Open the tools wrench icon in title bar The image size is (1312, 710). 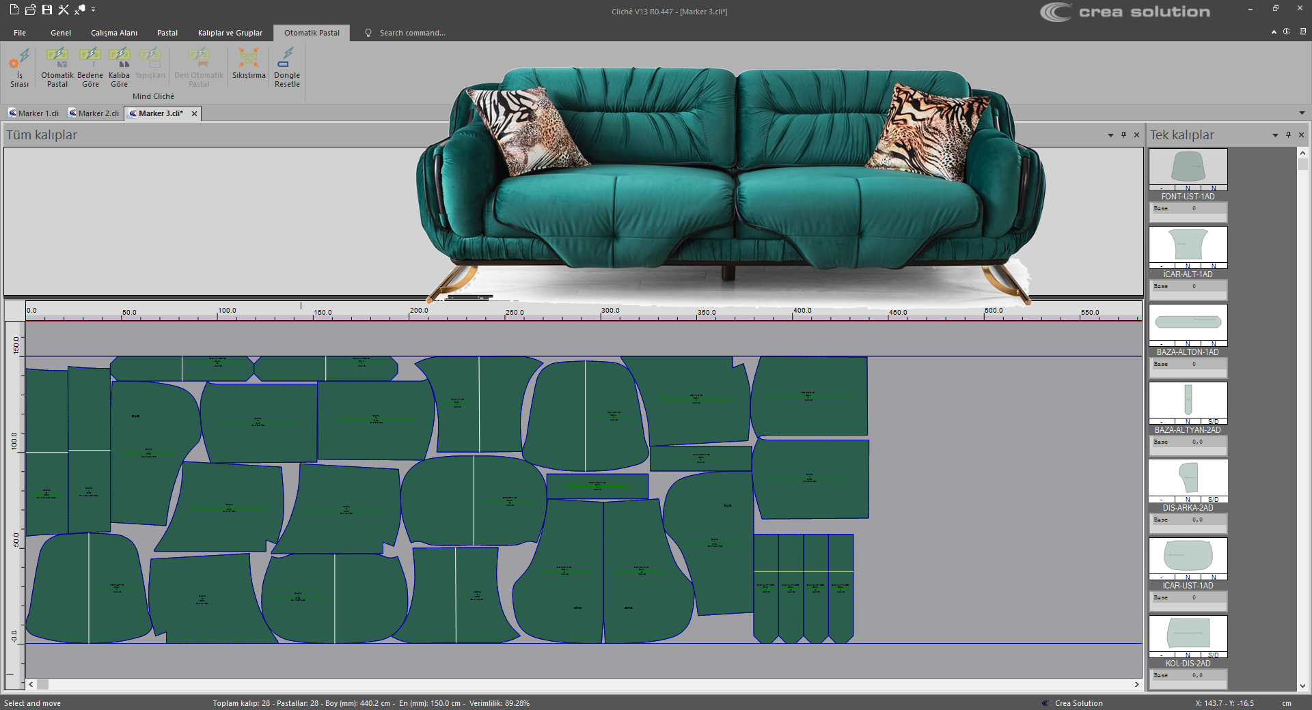pyautogui.click(x=64, y=10)
